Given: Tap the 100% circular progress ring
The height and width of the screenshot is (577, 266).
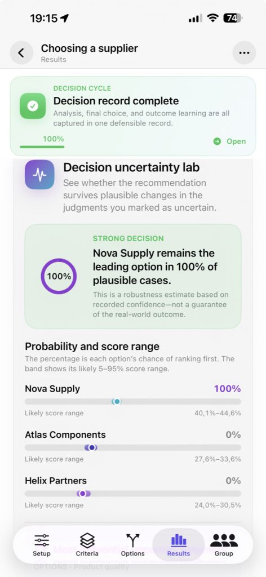Looking at the screenshot, I should point(59,276).
